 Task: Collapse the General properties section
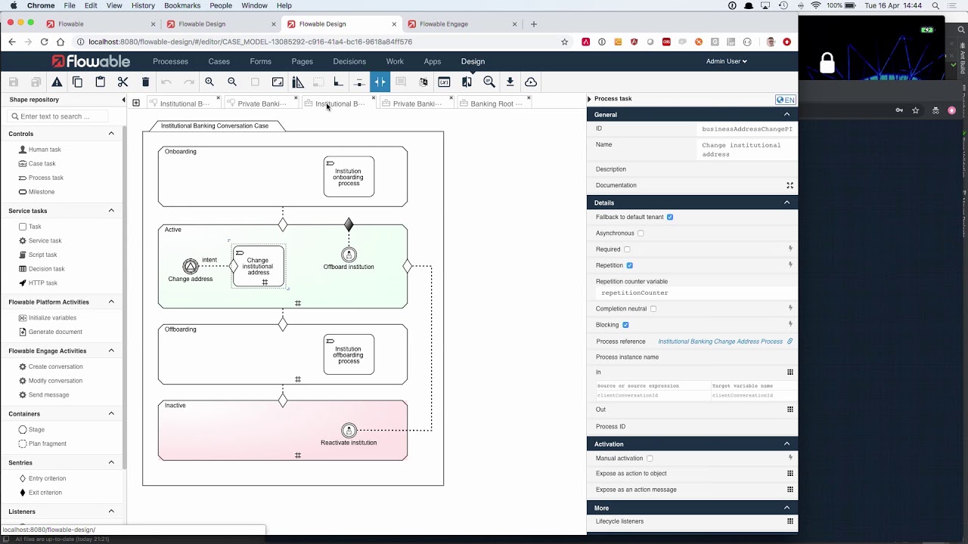coord(786,115)
